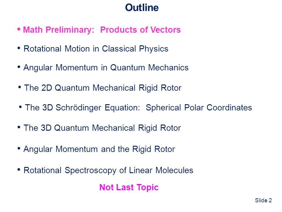Click bullet beside The 2D Quantum line
Screen dimensions: 282x212
pos(20,87)
